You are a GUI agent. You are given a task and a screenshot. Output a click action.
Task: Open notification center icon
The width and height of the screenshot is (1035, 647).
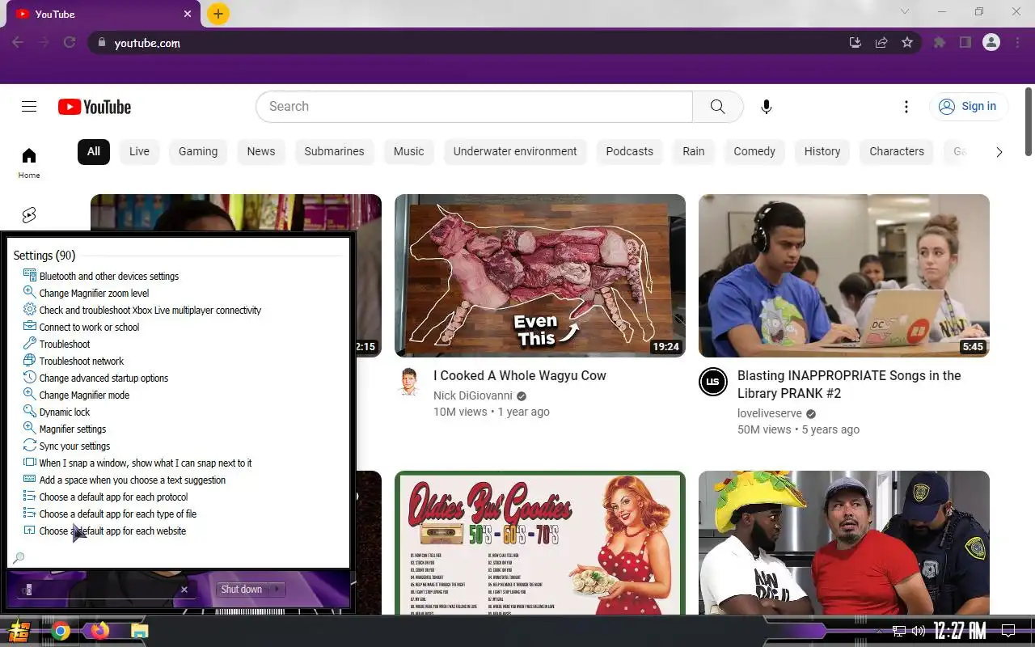pos(1008,631)
